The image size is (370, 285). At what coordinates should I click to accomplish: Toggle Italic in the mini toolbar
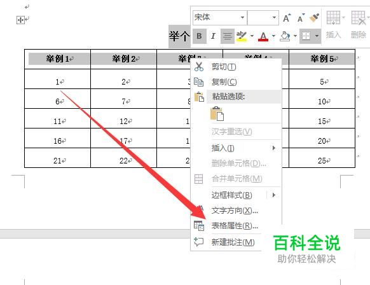214,36
